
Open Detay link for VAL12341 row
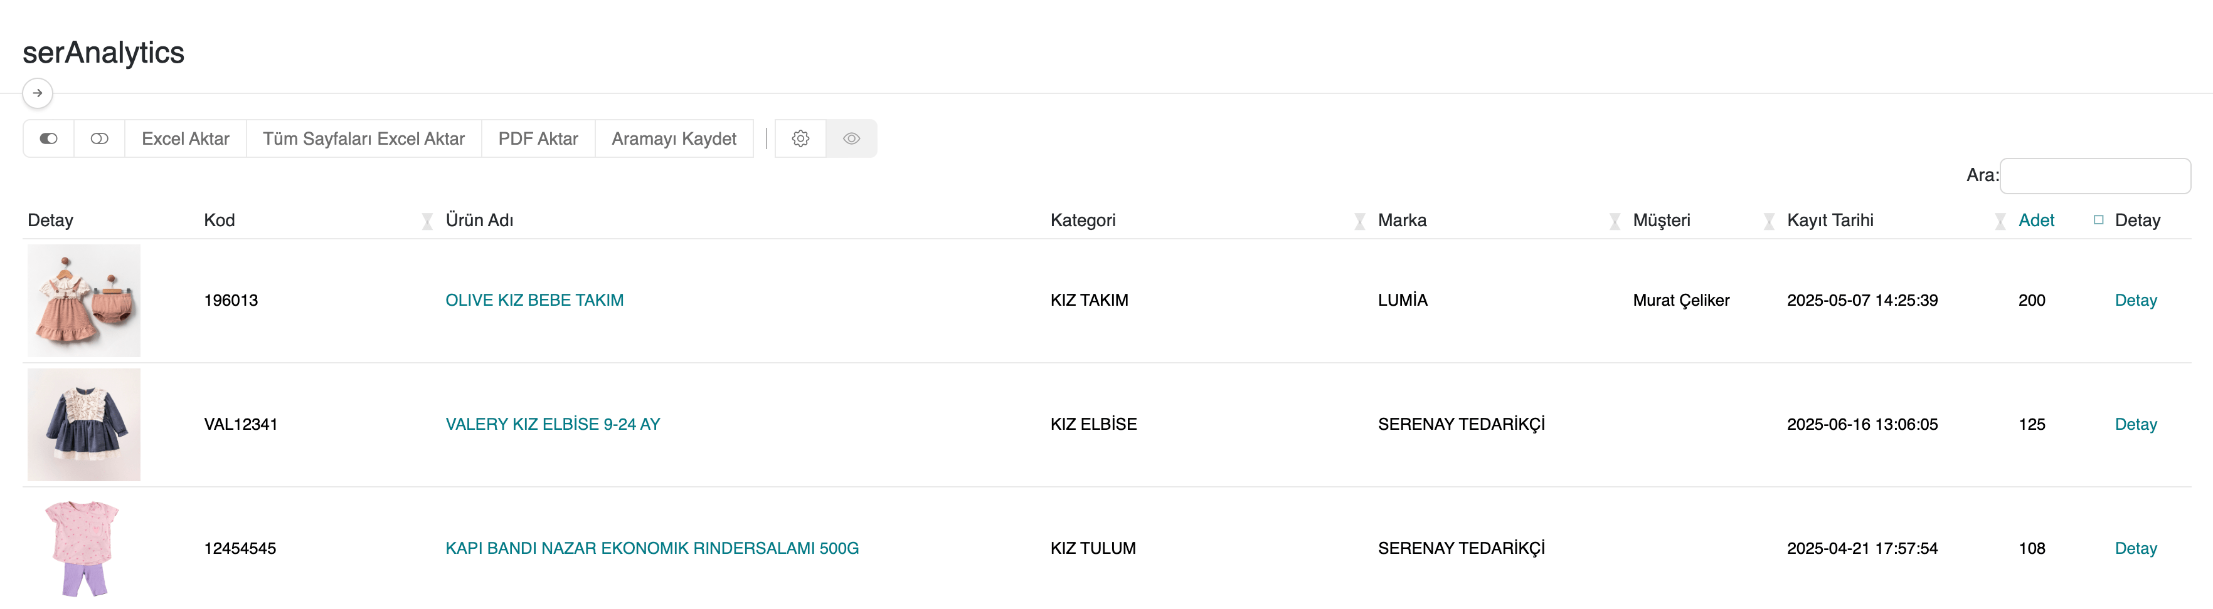2136,424
